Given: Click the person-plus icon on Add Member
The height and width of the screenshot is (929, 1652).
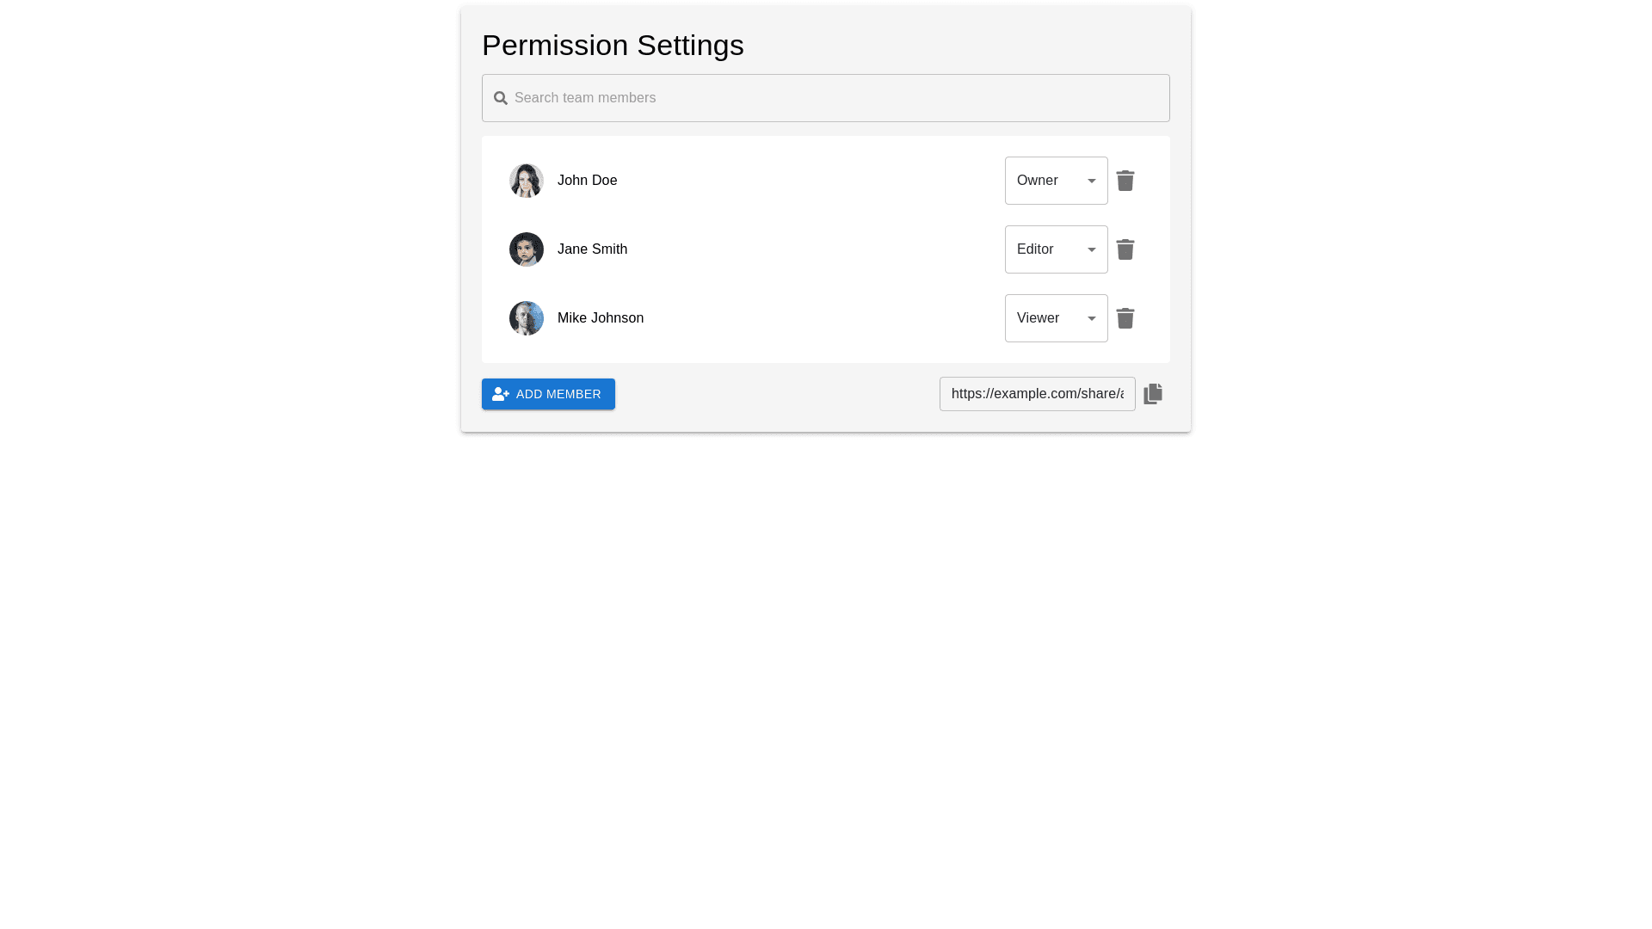Looking at the screenshot, I should (501, 394).
